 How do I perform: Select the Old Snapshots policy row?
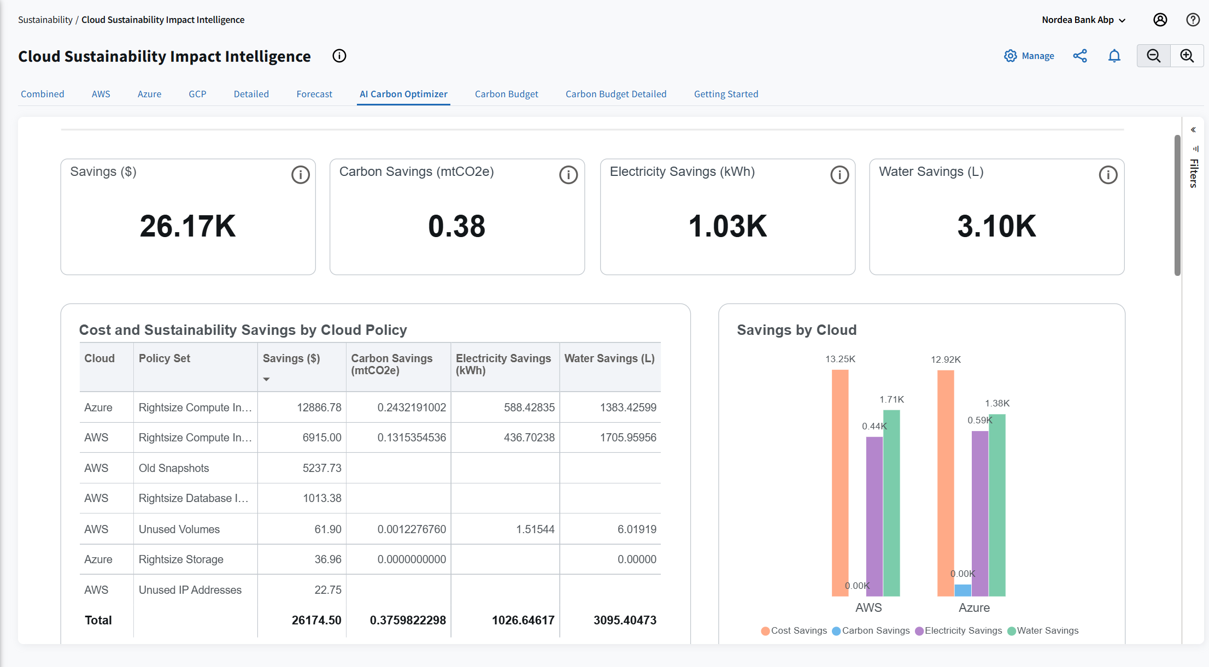[x=370, y=468]
